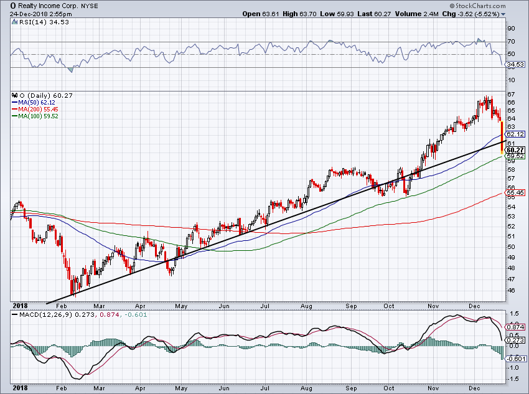
Task: Click the 0.273 MACD tag on axis
Action: tap(515, 340)
